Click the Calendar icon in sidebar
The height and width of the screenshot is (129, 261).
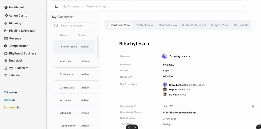[x=6, y=75]
